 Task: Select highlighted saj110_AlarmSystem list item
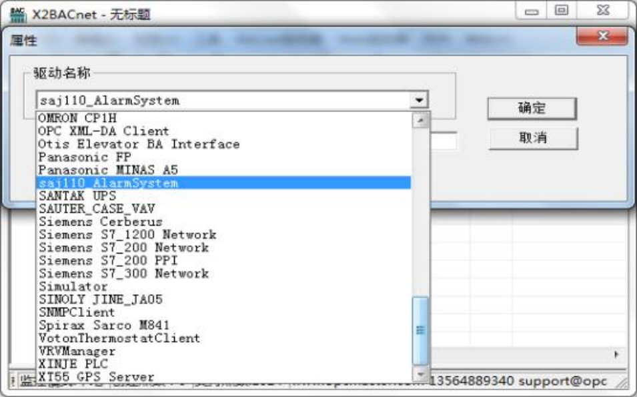coord(224,183)
